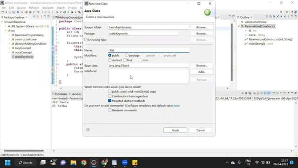Click the green Run toolbar icon
The image size is (298, 168).
point(65,12)
